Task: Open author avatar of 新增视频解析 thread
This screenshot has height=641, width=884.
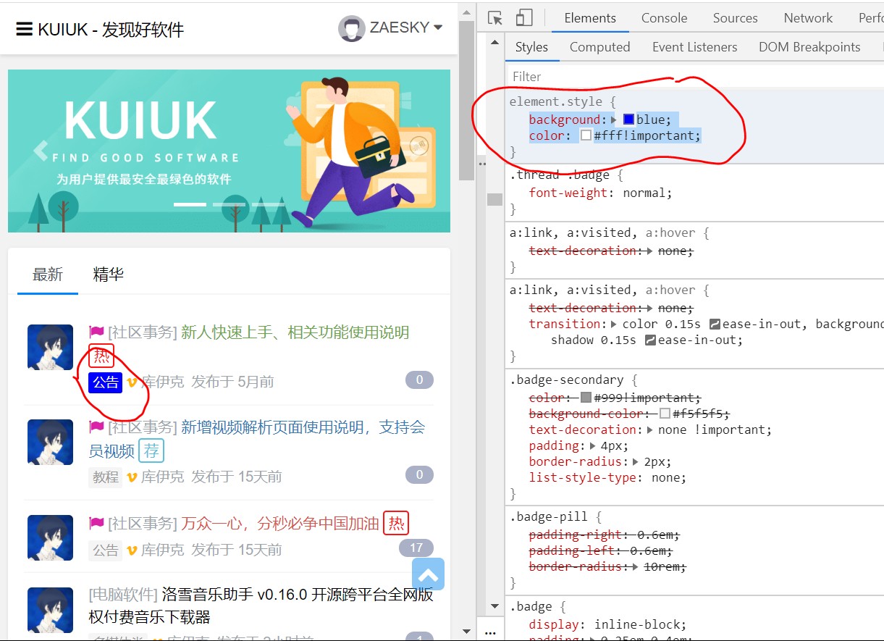Action: click(x=50, y=442)
